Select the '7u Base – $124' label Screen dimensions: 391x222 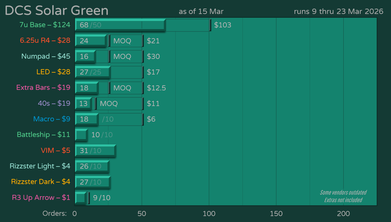click(x=45, y=25)
